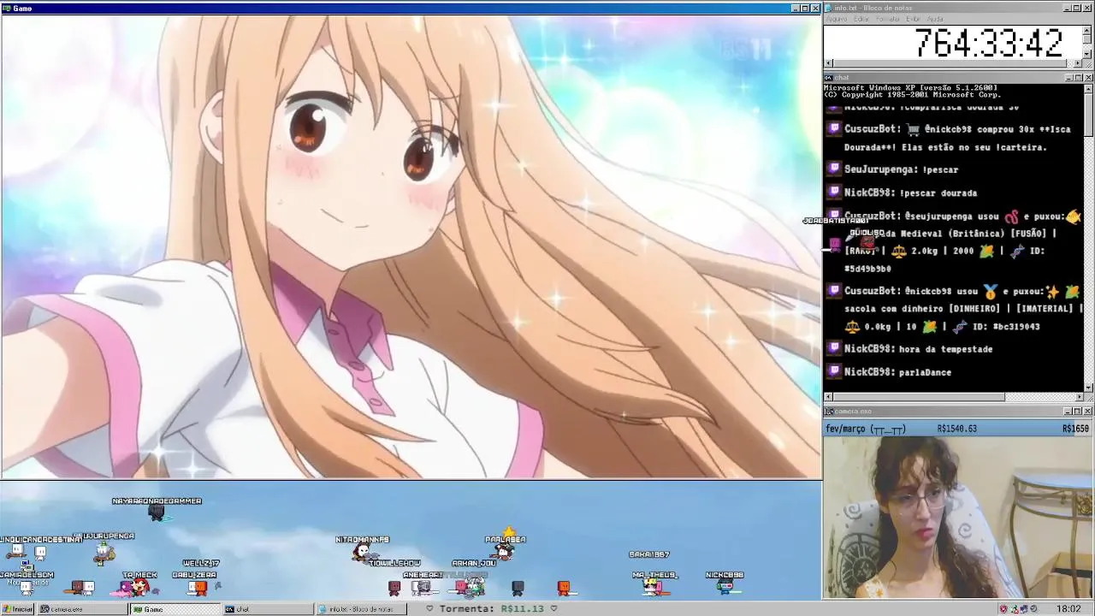Click the Notepad vertical scrollbar down arrow
The height and width of the screenshot is (616, 1095).
(x=1088, y=54)
